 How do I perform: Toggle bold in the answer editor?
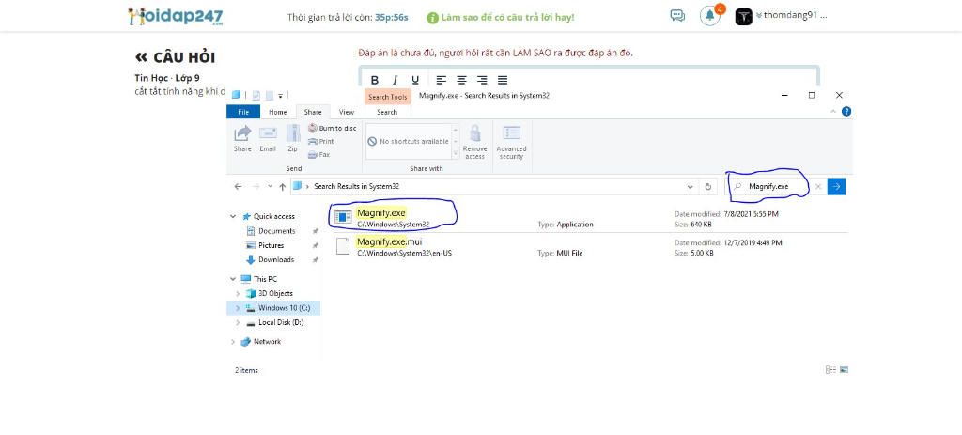(x=375, y=80)
